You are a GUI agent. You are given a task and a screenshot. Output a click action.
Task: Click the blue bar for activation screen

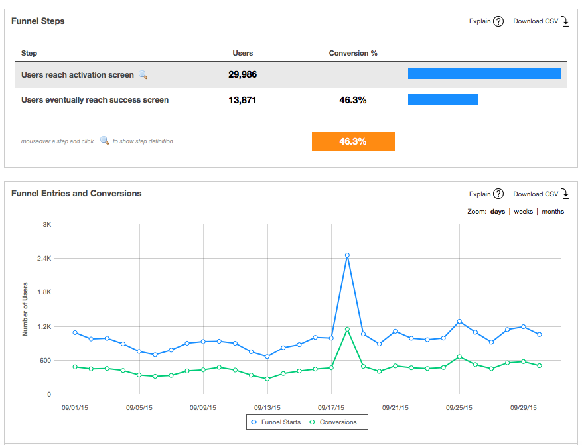click(484, 74)
